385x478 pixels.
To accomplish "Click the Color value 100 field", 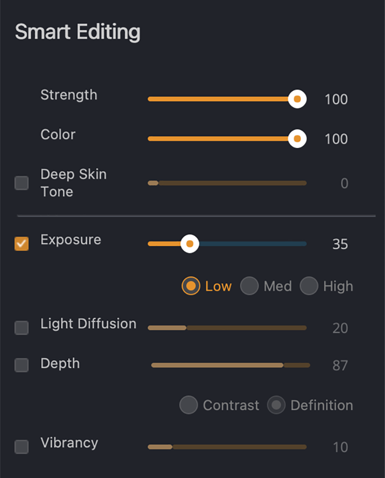I will coord(336,139).
